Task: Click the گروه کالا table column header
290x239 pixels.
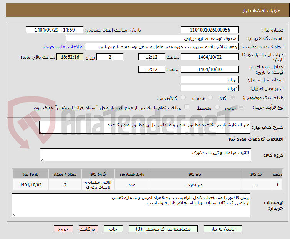Action: [x=98, y=174]
